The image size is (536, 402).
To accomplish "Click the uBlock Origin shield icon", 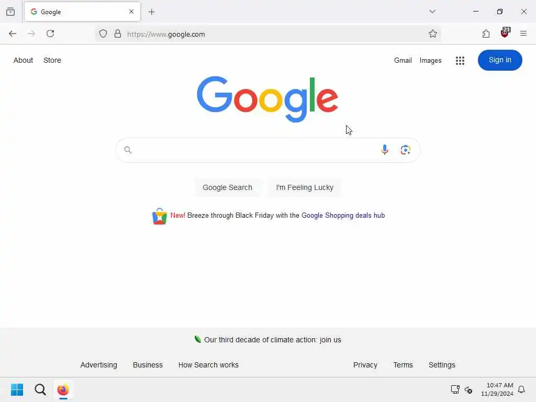I will [x=505, y=33].
